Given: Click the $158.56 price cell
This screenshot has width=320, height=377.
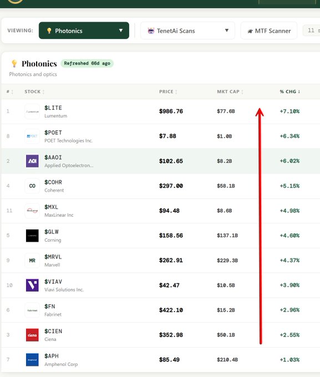Looking at the screenshot, I should pos(171,236).
